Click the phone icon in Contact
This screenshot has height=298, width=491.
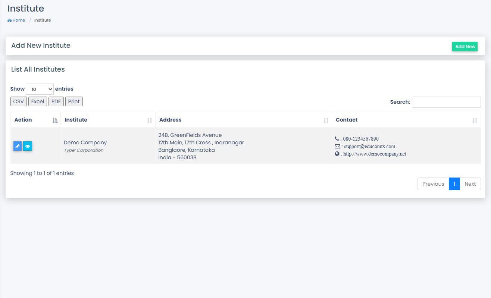pos(337,139)
